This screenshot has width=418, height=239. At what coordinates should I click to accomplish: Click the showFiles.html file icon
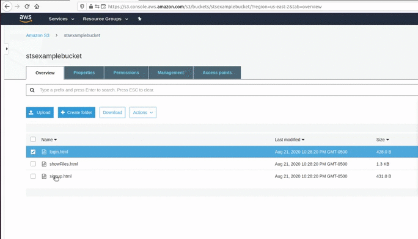(44, 164)
